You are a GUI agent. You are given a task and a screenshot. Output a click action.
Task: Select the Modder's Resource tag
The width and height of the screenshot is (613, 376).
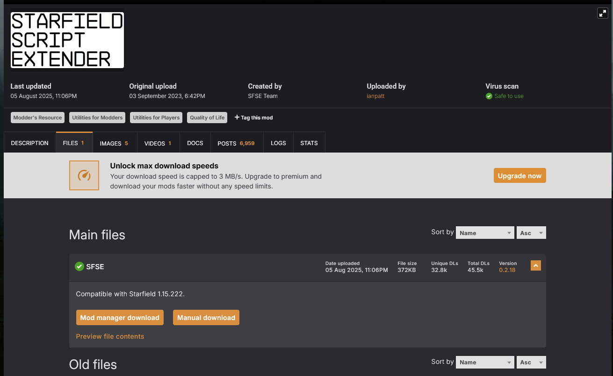point(37,118)
